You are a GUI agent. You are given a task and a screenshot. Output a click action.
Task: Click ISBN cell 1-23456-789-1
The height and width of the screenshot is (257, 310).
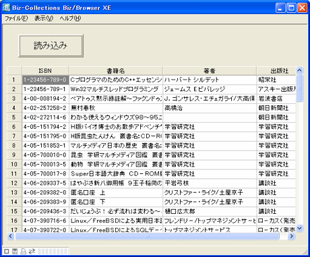coord(45,89)
